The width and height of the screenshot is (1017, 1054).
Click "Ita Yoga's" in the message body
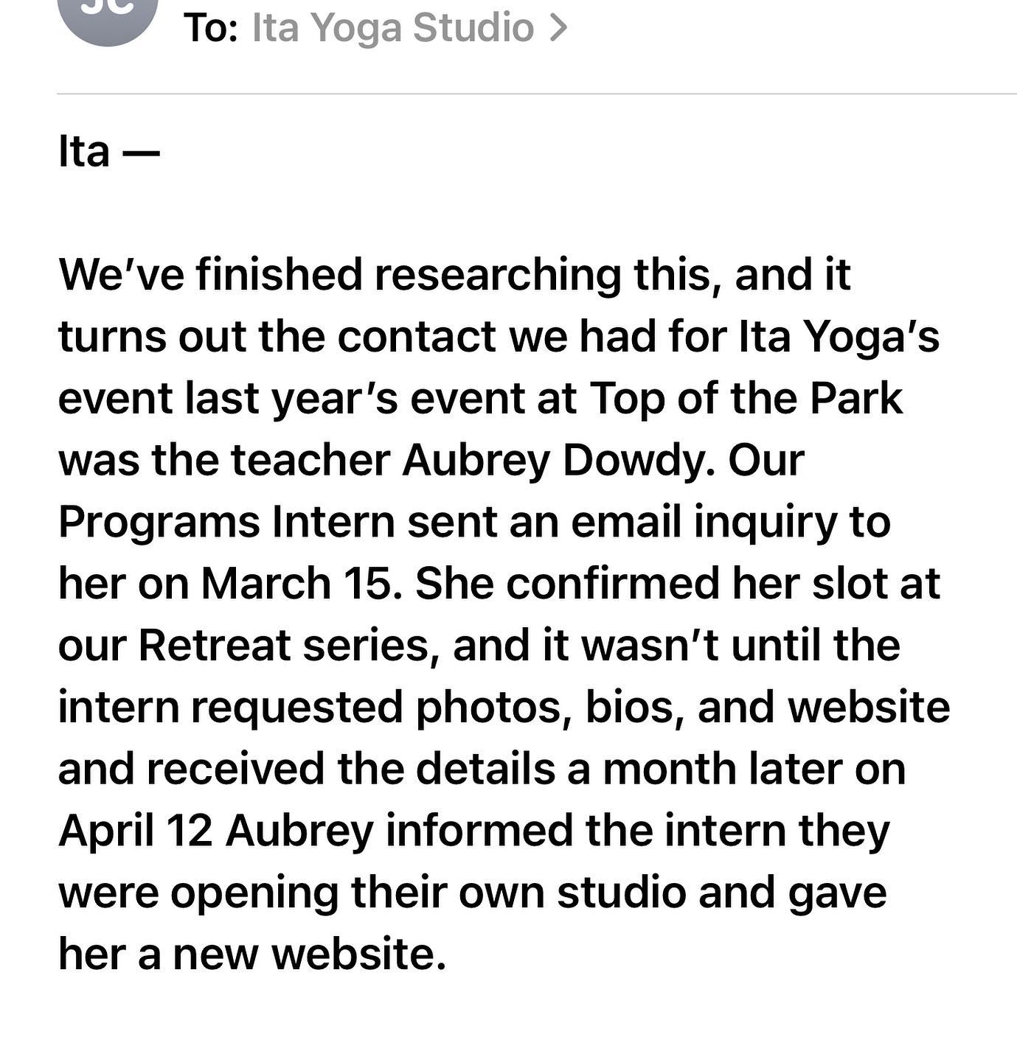coord(839,336)
